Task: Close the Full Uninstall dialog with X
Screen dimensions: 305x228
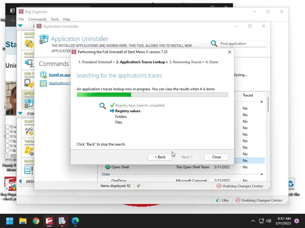Action: click(230, 52)
